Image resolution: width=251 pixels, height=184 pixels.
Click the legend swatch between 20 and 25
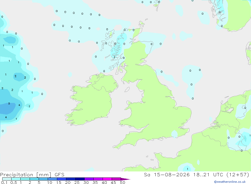pos(71,179)
